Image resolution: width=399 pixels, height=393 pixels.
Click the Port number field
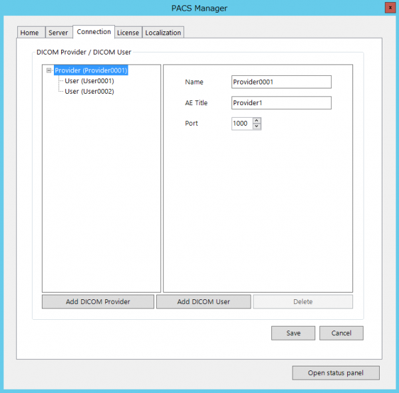tap(241, 124)
